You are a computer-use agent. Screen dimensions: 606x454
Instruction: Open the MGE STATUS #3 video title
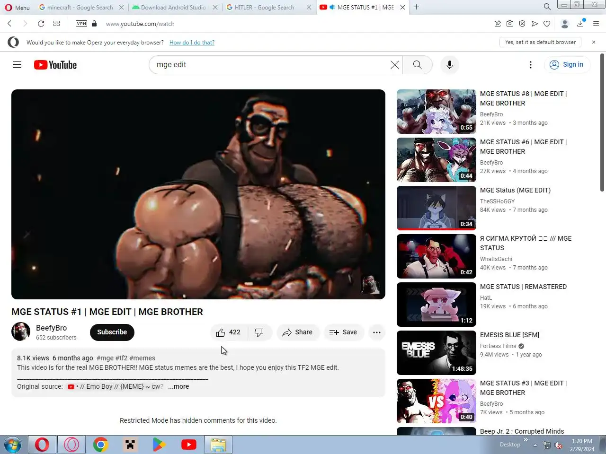point(523,388)
